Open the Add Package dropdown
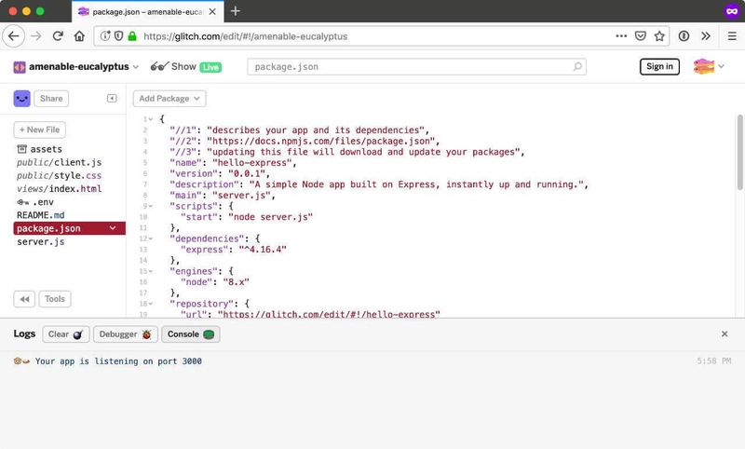Screen dimensions: 745x449 (x=169, y=99)
